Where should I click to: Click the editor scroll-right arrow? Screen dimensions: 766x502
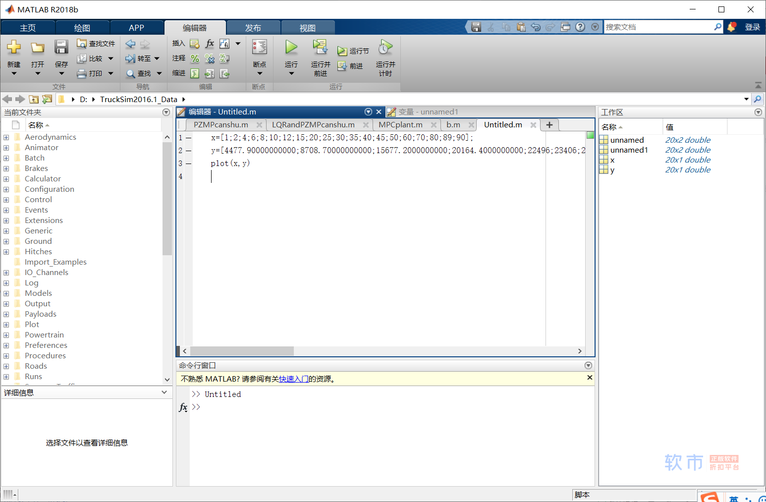click(x=580, y=351)
